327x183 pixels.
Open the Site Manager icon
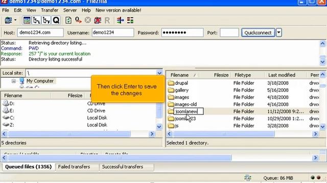8,20
